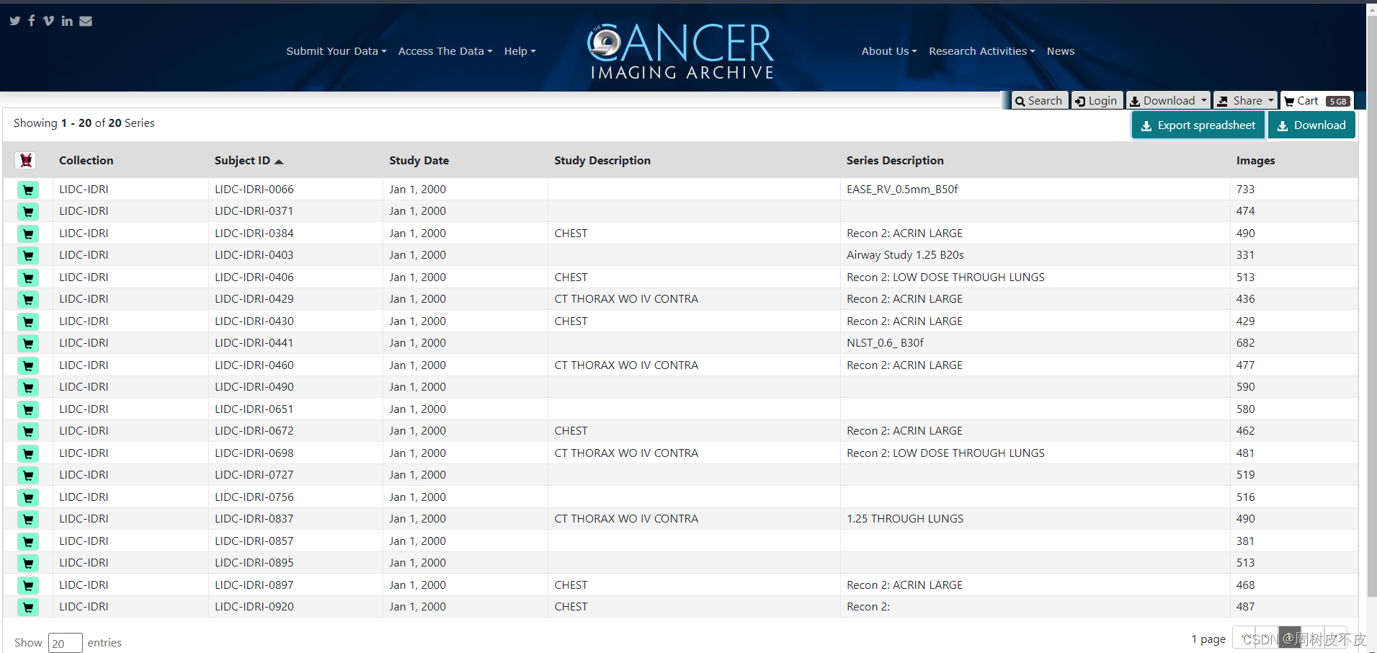Select image count 733 cell
This screenshot has height=653, width=1377.
click(x=1245, y=190)
